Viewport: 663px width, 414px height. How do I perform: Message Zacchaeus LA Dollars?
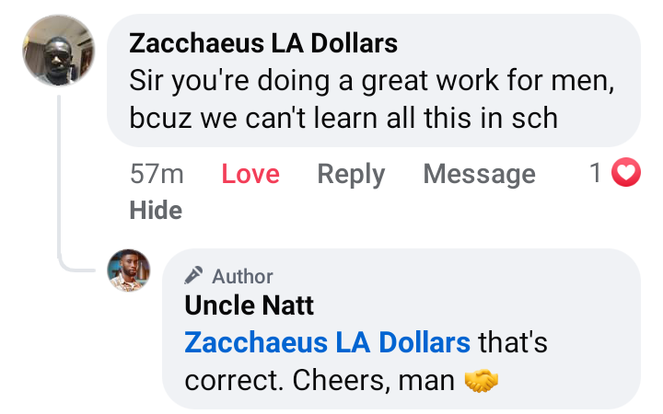(x=479, y=174)
